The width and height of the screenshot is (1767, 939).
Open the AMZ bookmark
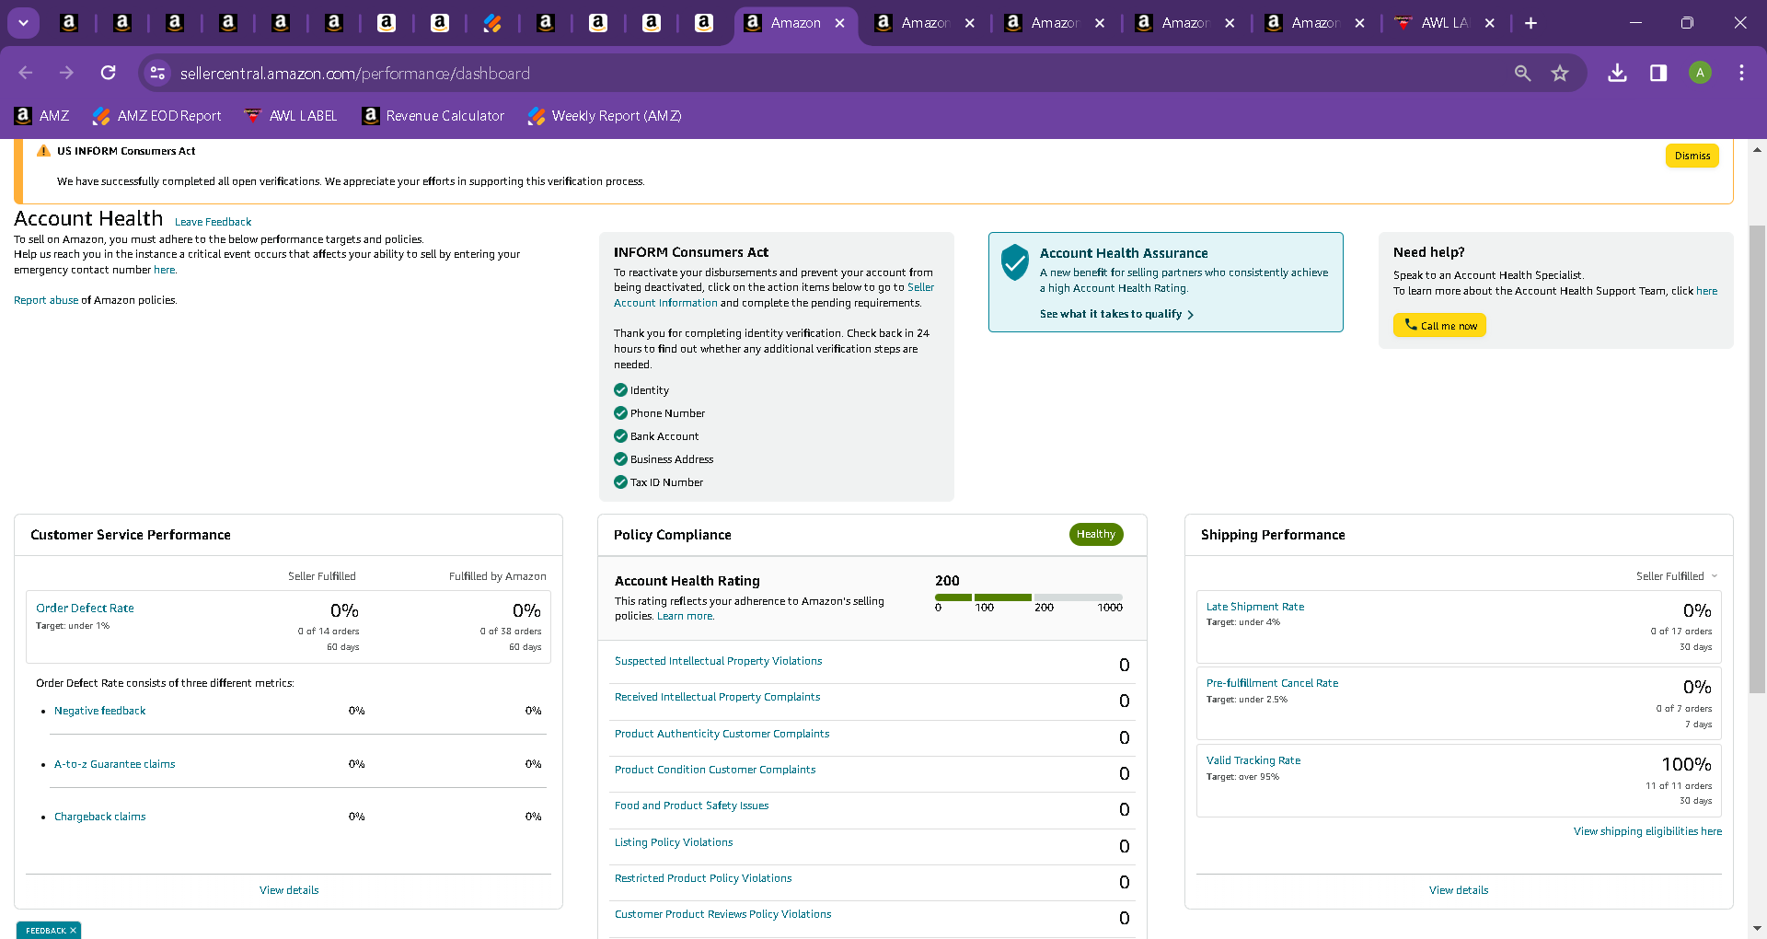(42, 116)
